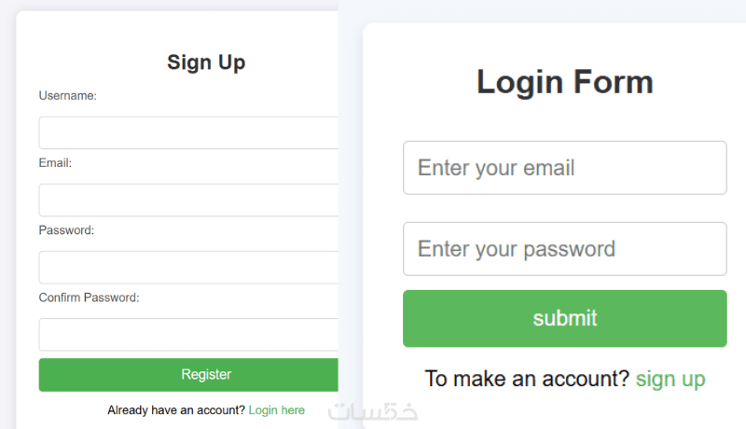The image size is (746, 429).
Task: Click the 'To make an account?' text
Action: tap(527, 379)
